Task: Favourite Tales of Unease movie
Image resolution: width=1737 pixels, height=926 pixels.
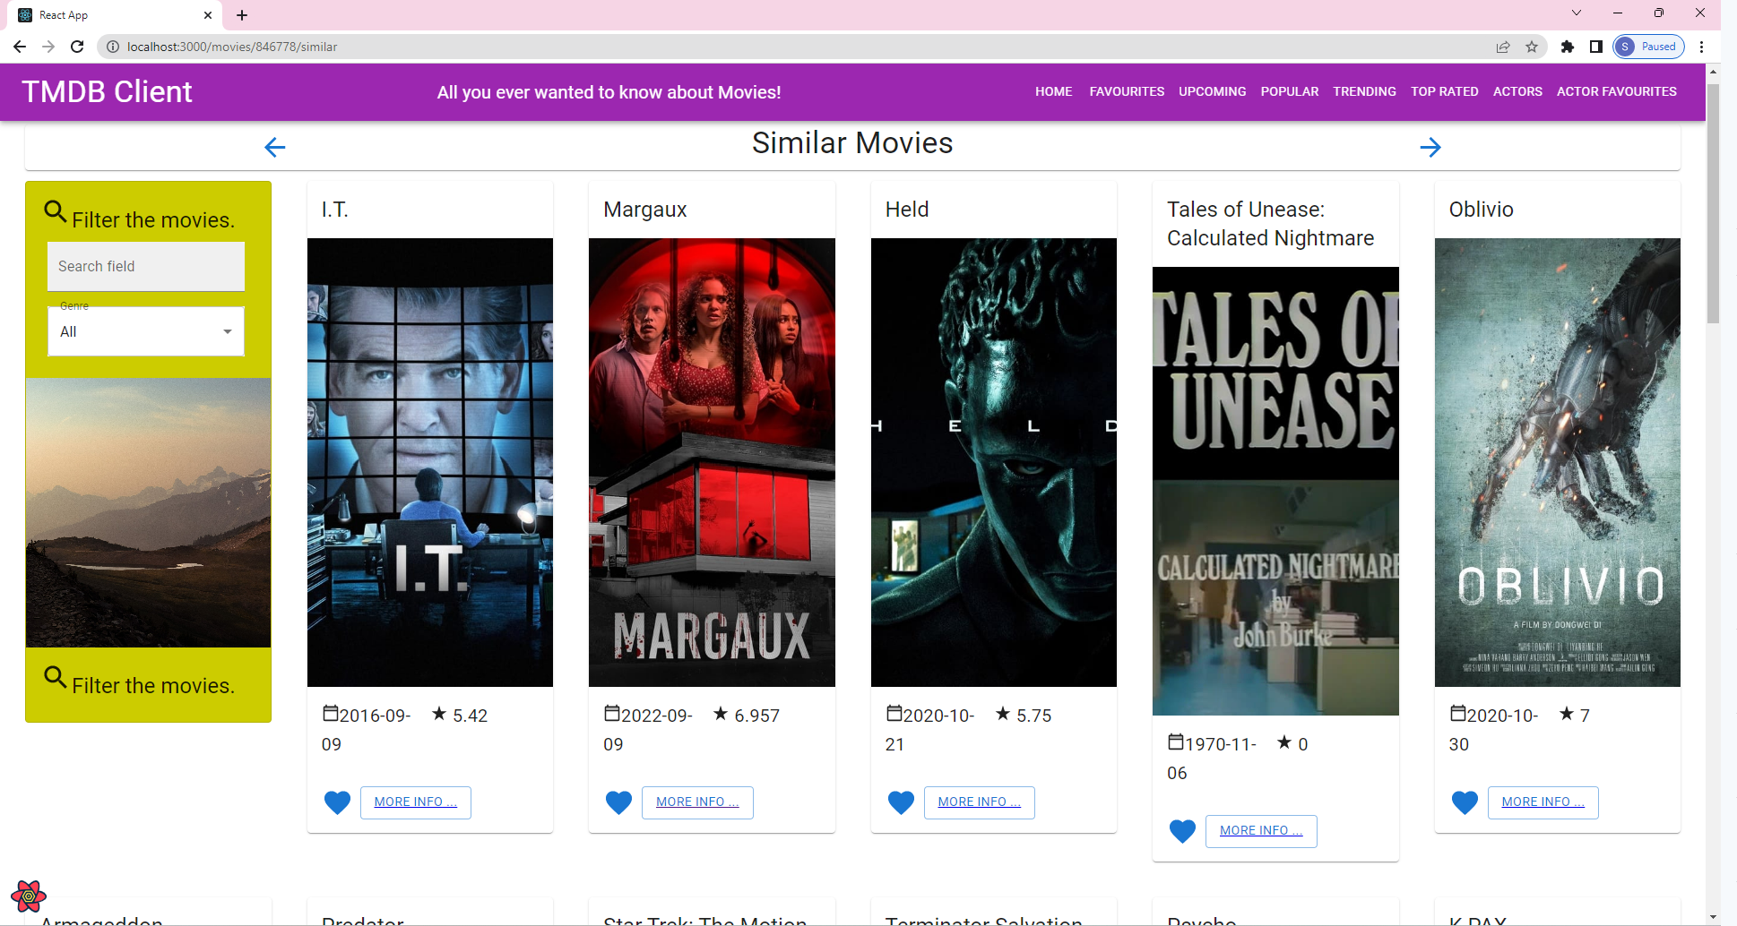Action: [1182, 831]
